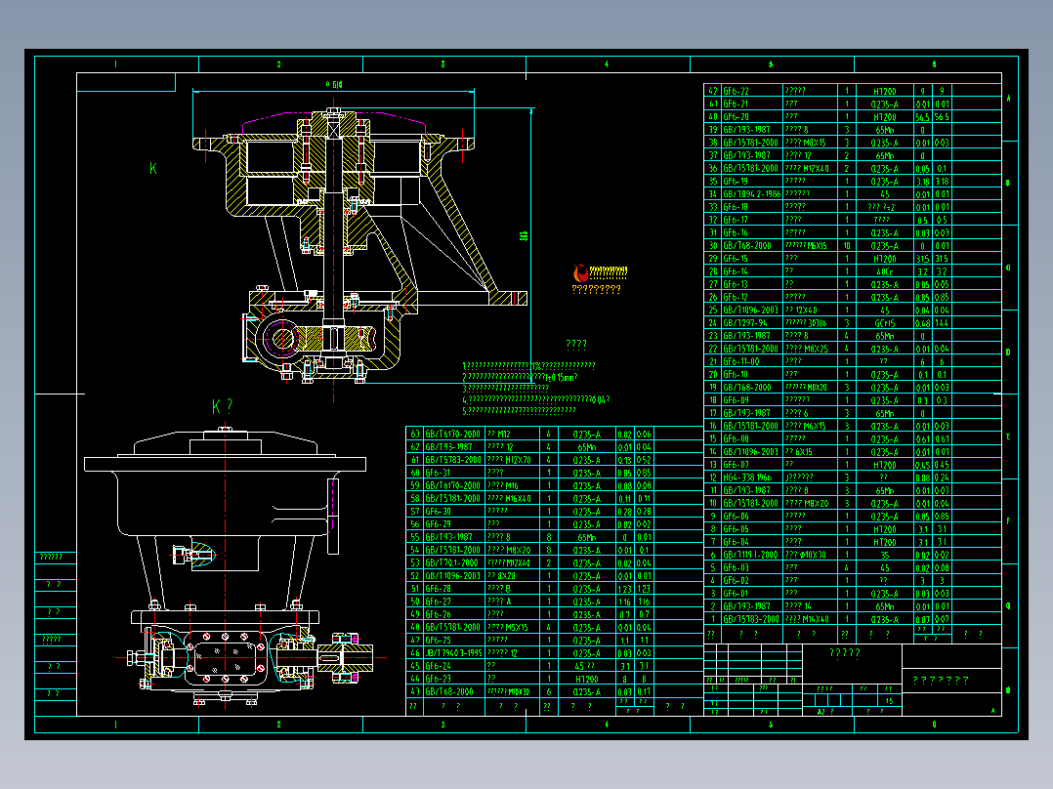Select the GF6-29 part code cell
Screen dimensions: 1053x789
453,524
